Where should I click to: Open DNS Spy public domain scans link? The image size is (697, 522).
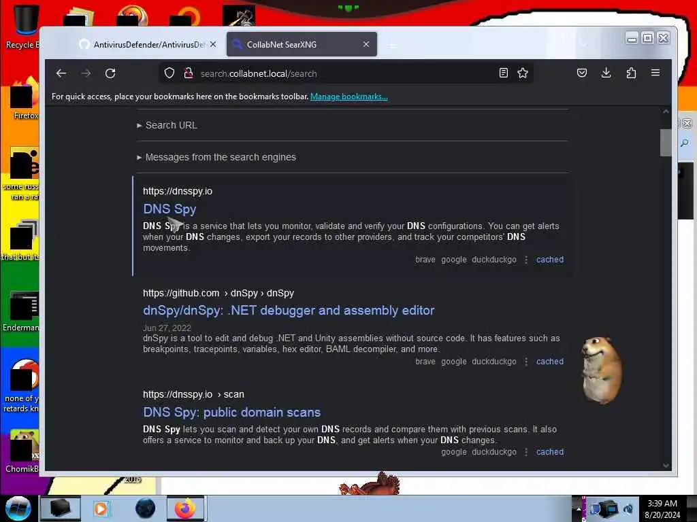[x=231, y=413]
